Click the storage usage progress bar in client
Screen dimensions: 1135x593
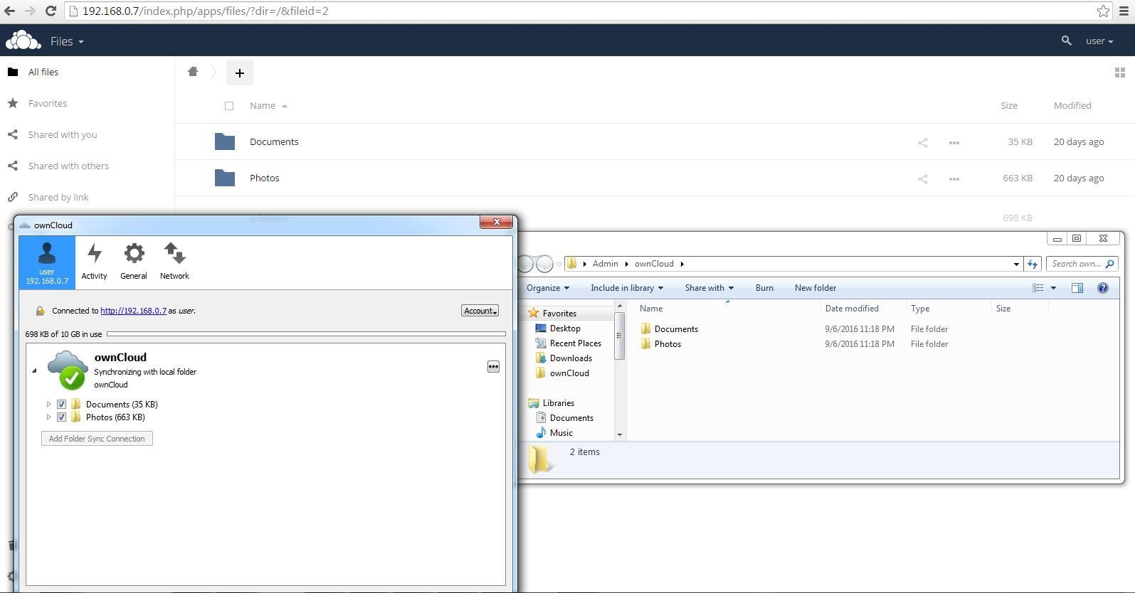(x=306, y=333)
